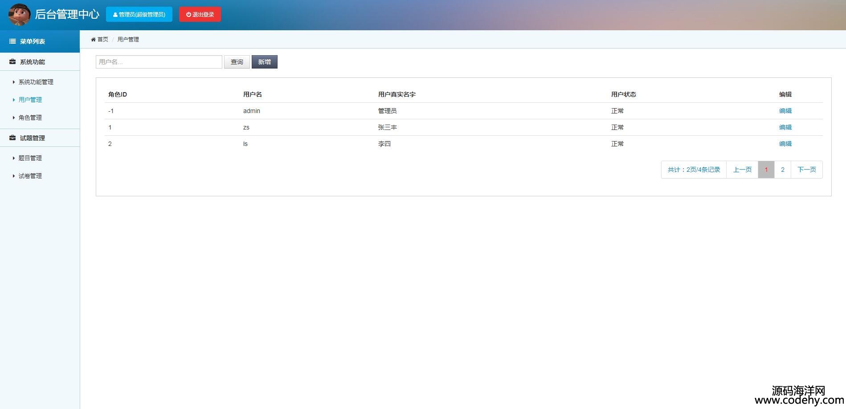This screenshot has width=846, height=409.
Task: Edit the zs user row
Action: pos(785,127)
